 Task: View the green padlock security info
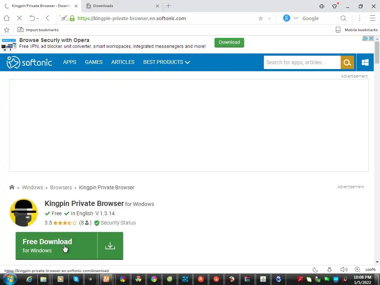pyautogui.click(x=72, y=18)
